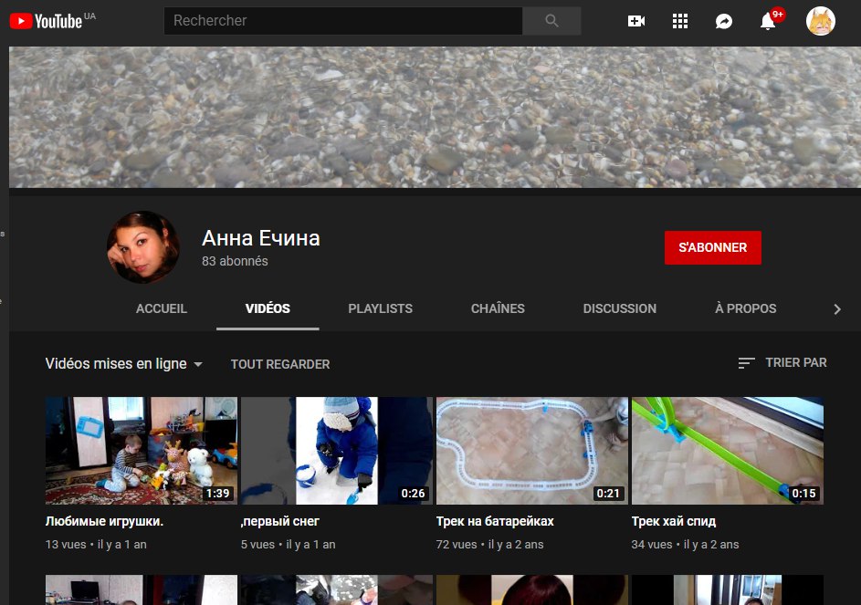Click the Анна Ечина channel avatar
Viewport: 861px width, 605px height.
pos(142,247)
